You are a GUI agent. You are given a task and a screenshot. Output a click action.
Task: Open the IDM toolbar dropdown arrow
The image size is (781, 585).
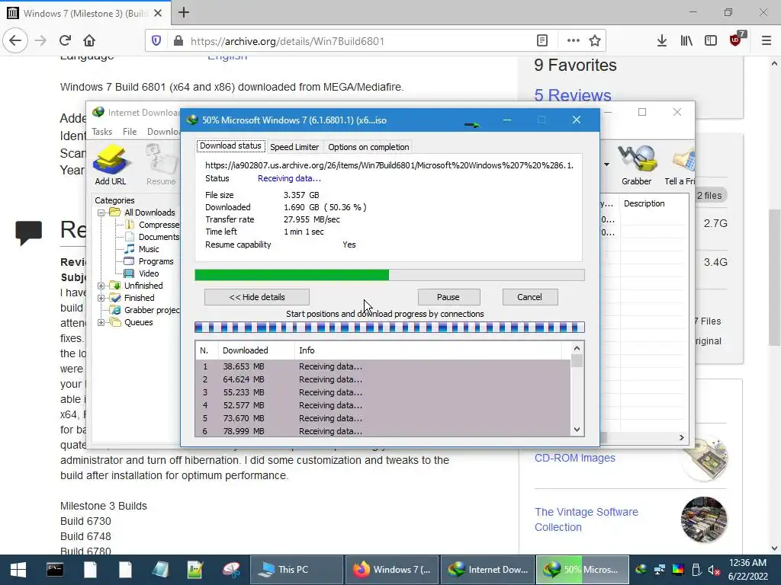[606, 165]
